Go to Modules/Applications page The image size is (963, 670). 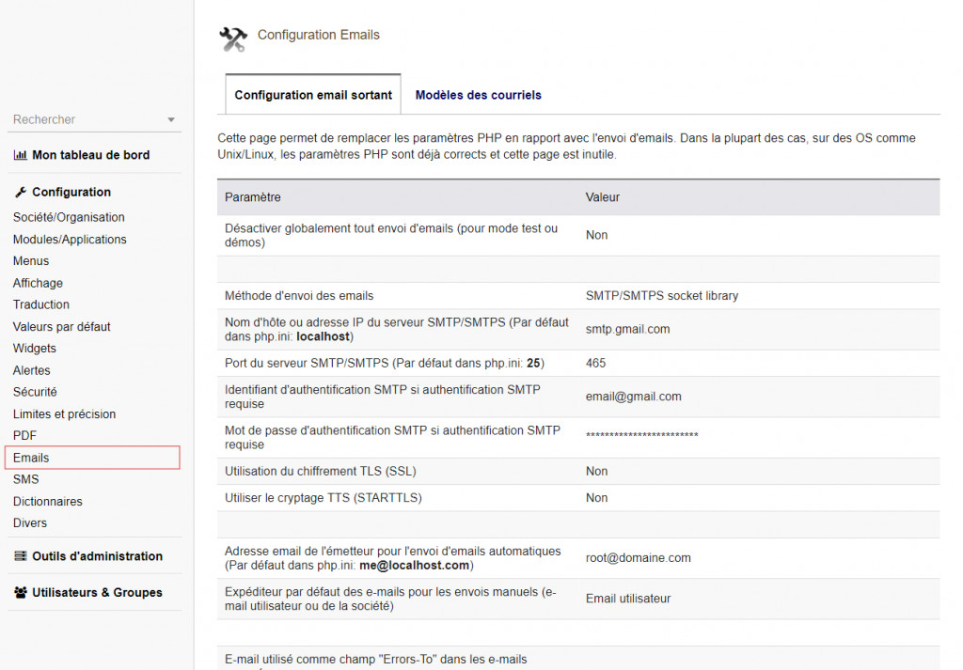coord(70,240)
